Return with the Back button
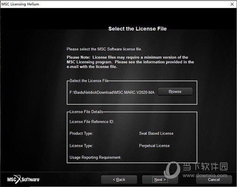 (119, 179)
